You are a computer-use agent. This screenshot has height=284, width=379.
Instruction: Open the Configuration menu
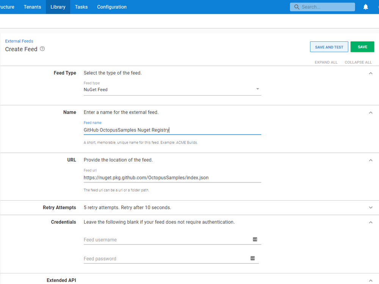(111, 7)
